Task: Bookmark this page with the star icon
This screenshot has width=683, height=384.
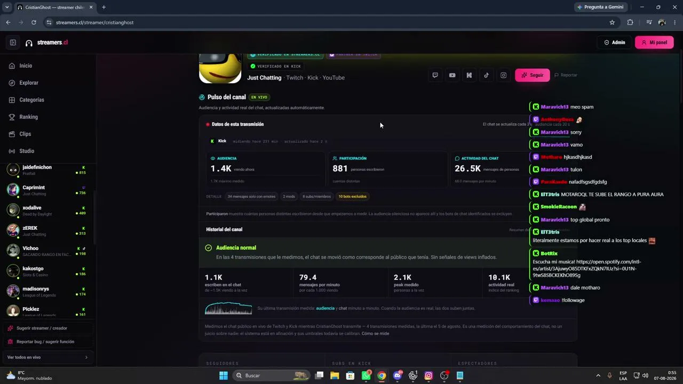Action: (612, 22)
